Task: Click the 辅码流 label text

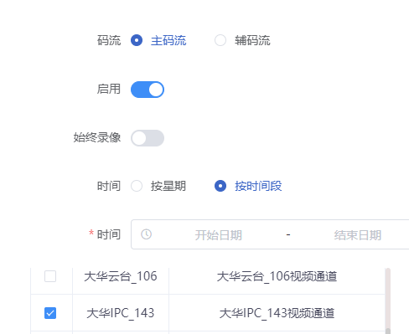Action: point(252,40)
